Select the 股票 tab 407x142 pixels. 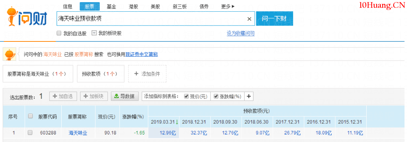pos(90,6)
